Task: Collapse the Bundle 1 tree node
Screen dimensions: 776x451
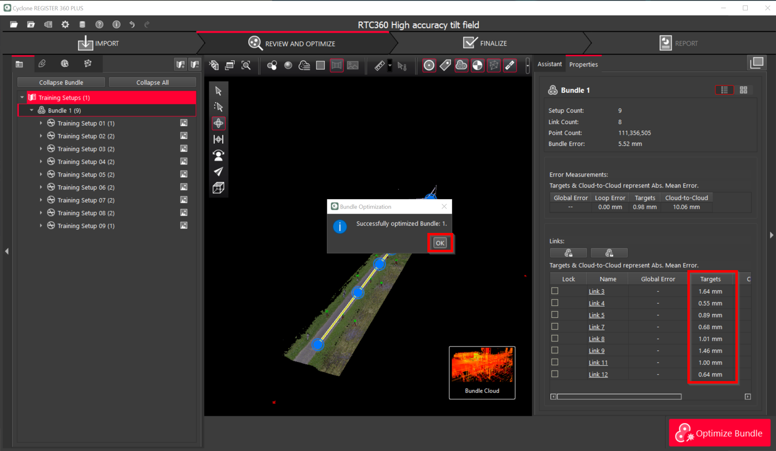Action: [32, 110]
